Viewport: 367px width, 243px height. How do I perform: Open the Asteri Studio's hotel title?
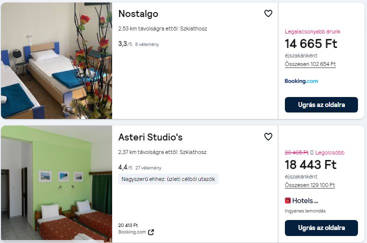click(150, 137)
